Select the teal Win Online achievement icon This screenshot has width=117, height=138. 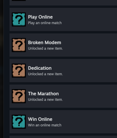coord(19,122)
